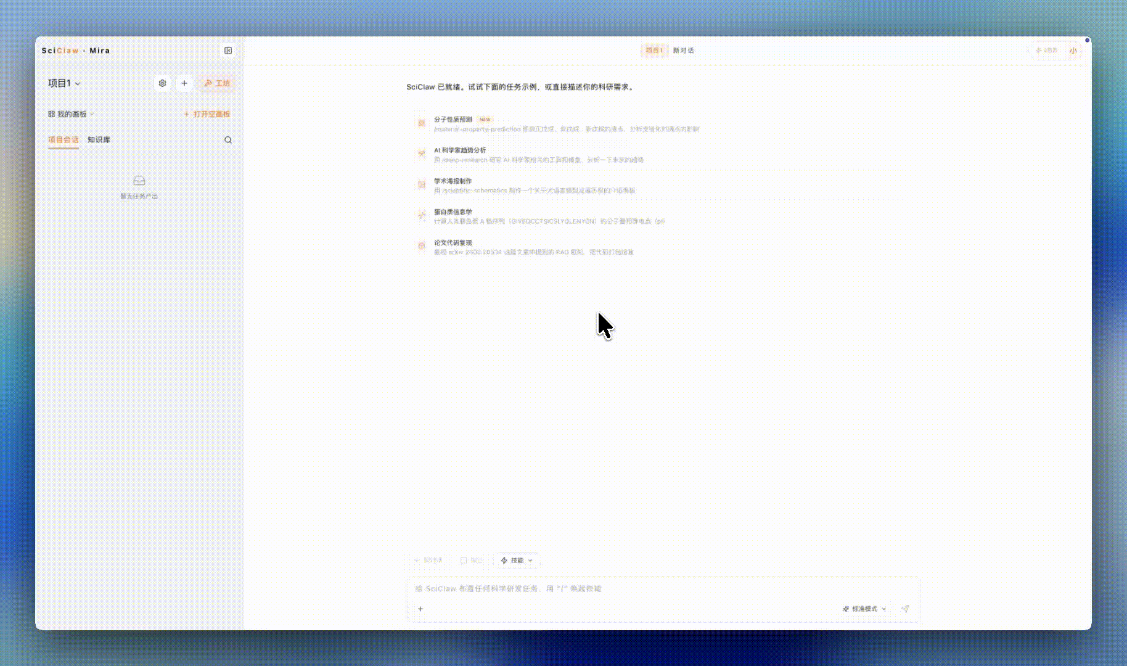Expand the 我的画板 dropdown
This screenshot has height=666, width=1127.
[x=71, y=114]
